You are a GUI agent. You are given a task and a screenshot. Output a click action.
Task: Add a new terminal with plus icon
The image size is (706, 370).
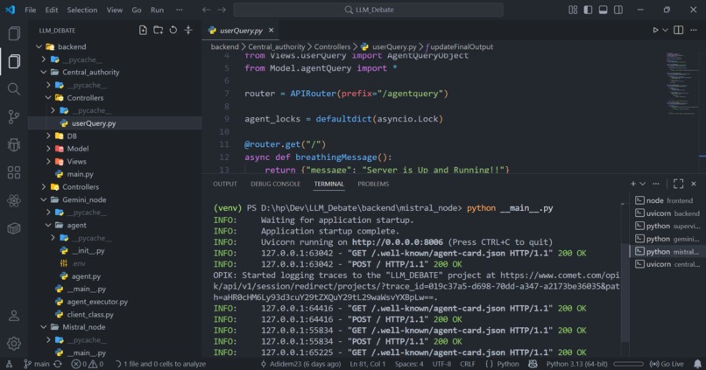[x=633, y=184]
